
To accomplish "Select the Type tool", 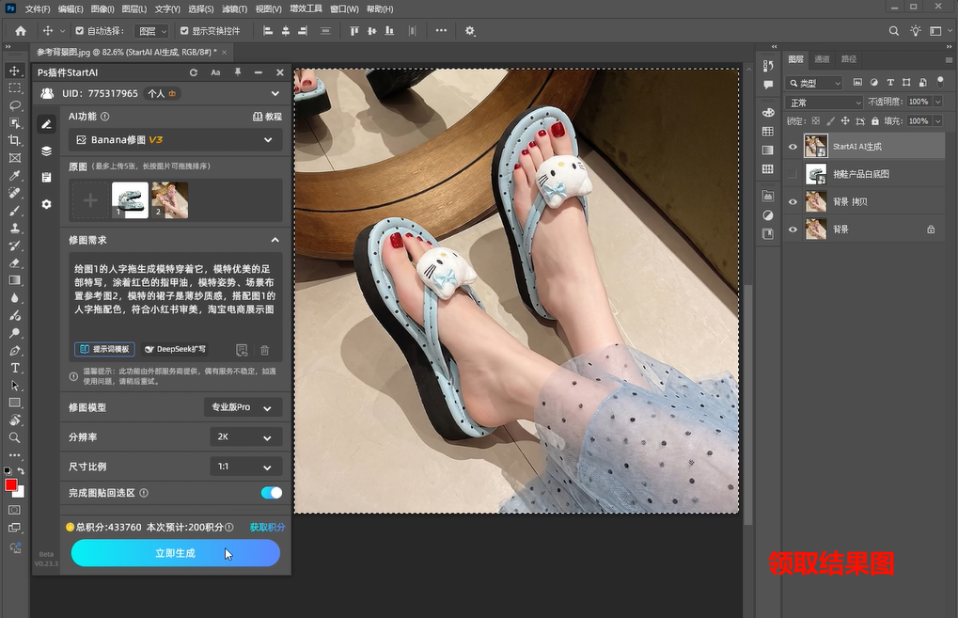I will coord(13,369).
